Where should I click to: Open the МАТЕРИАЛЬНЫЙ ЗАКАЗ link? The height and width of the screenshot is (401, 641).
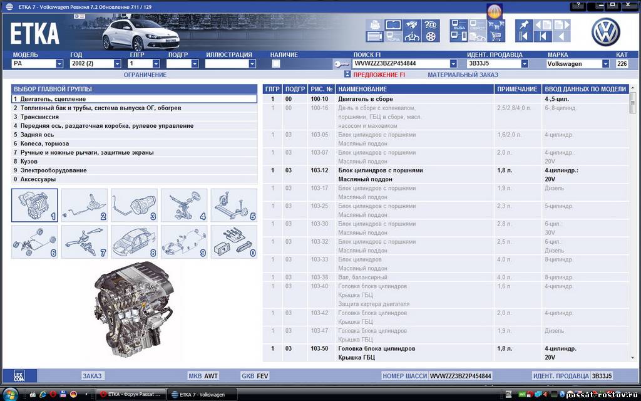pyautogui.click(x=463, y=75)
